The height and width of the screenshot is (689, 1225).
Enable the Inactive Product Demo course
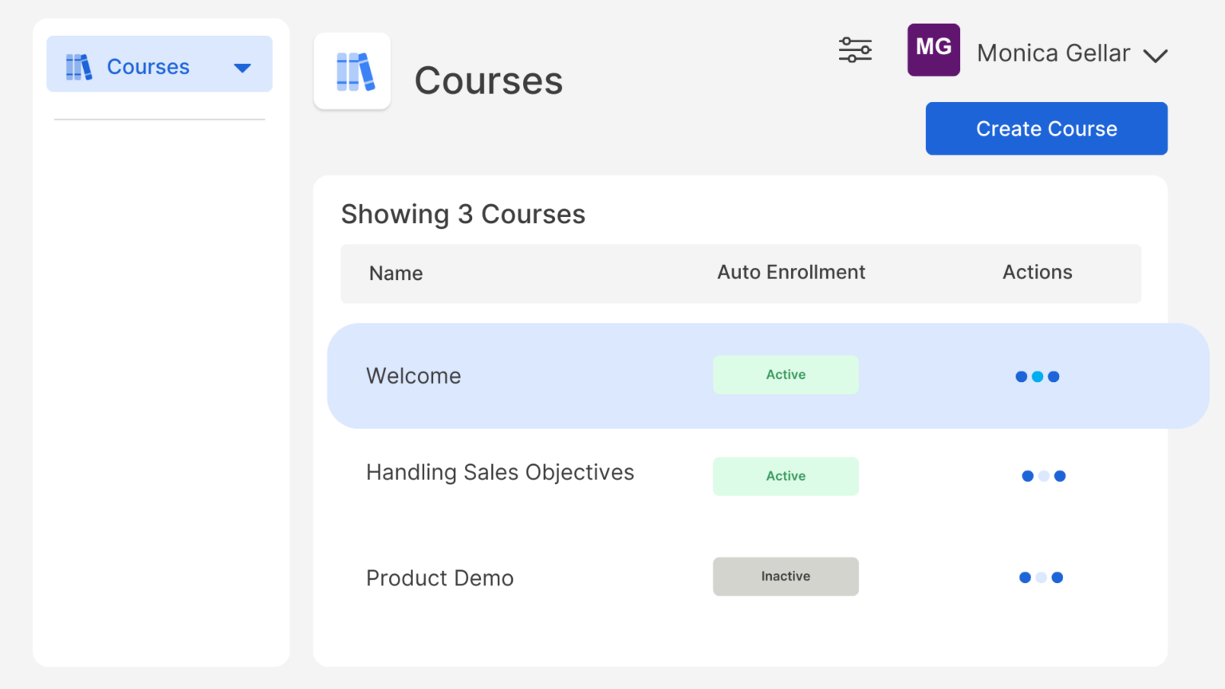point(786,576)
